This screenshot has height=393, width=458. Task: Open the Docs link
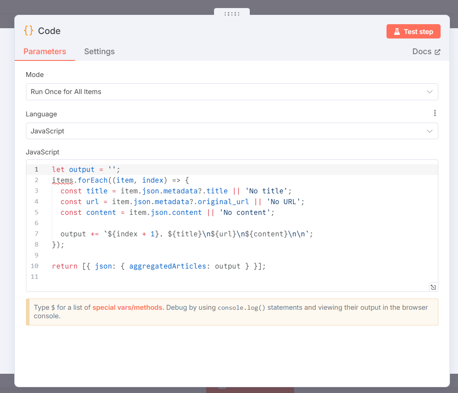tap(426, 51)
